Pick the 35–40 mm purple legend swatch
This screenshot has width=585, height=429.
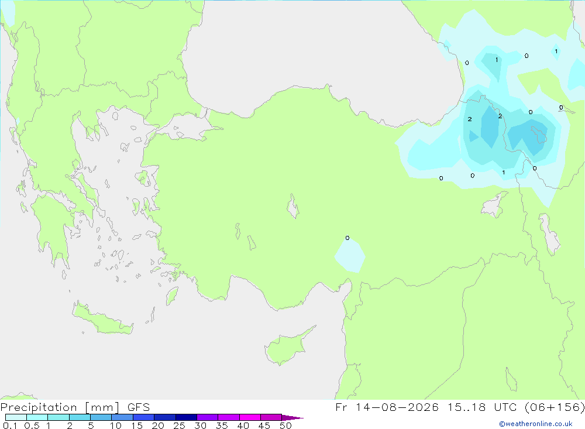tap(229, 417)
